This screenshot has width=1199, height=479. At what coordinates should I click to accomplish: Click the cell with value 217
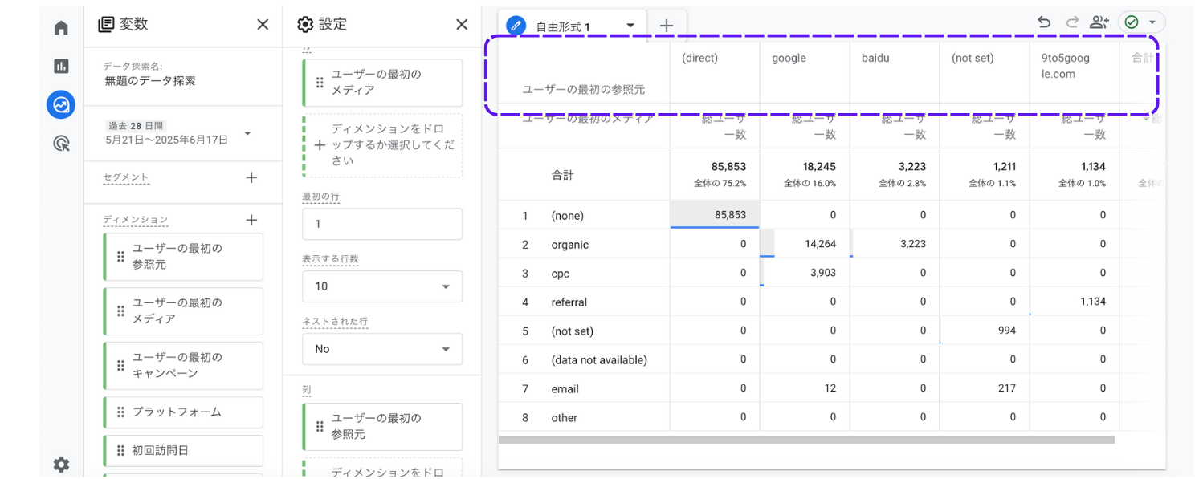[985, 388]
